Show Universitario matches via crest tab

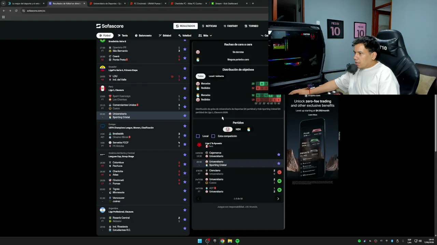(227, 129)
